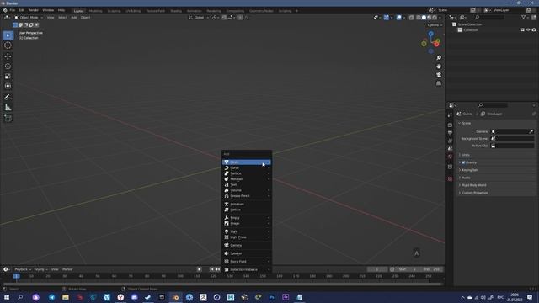Toggle Collection render camera icon
Viewport: 539px width, 303px height.
(x=533, y=30)
